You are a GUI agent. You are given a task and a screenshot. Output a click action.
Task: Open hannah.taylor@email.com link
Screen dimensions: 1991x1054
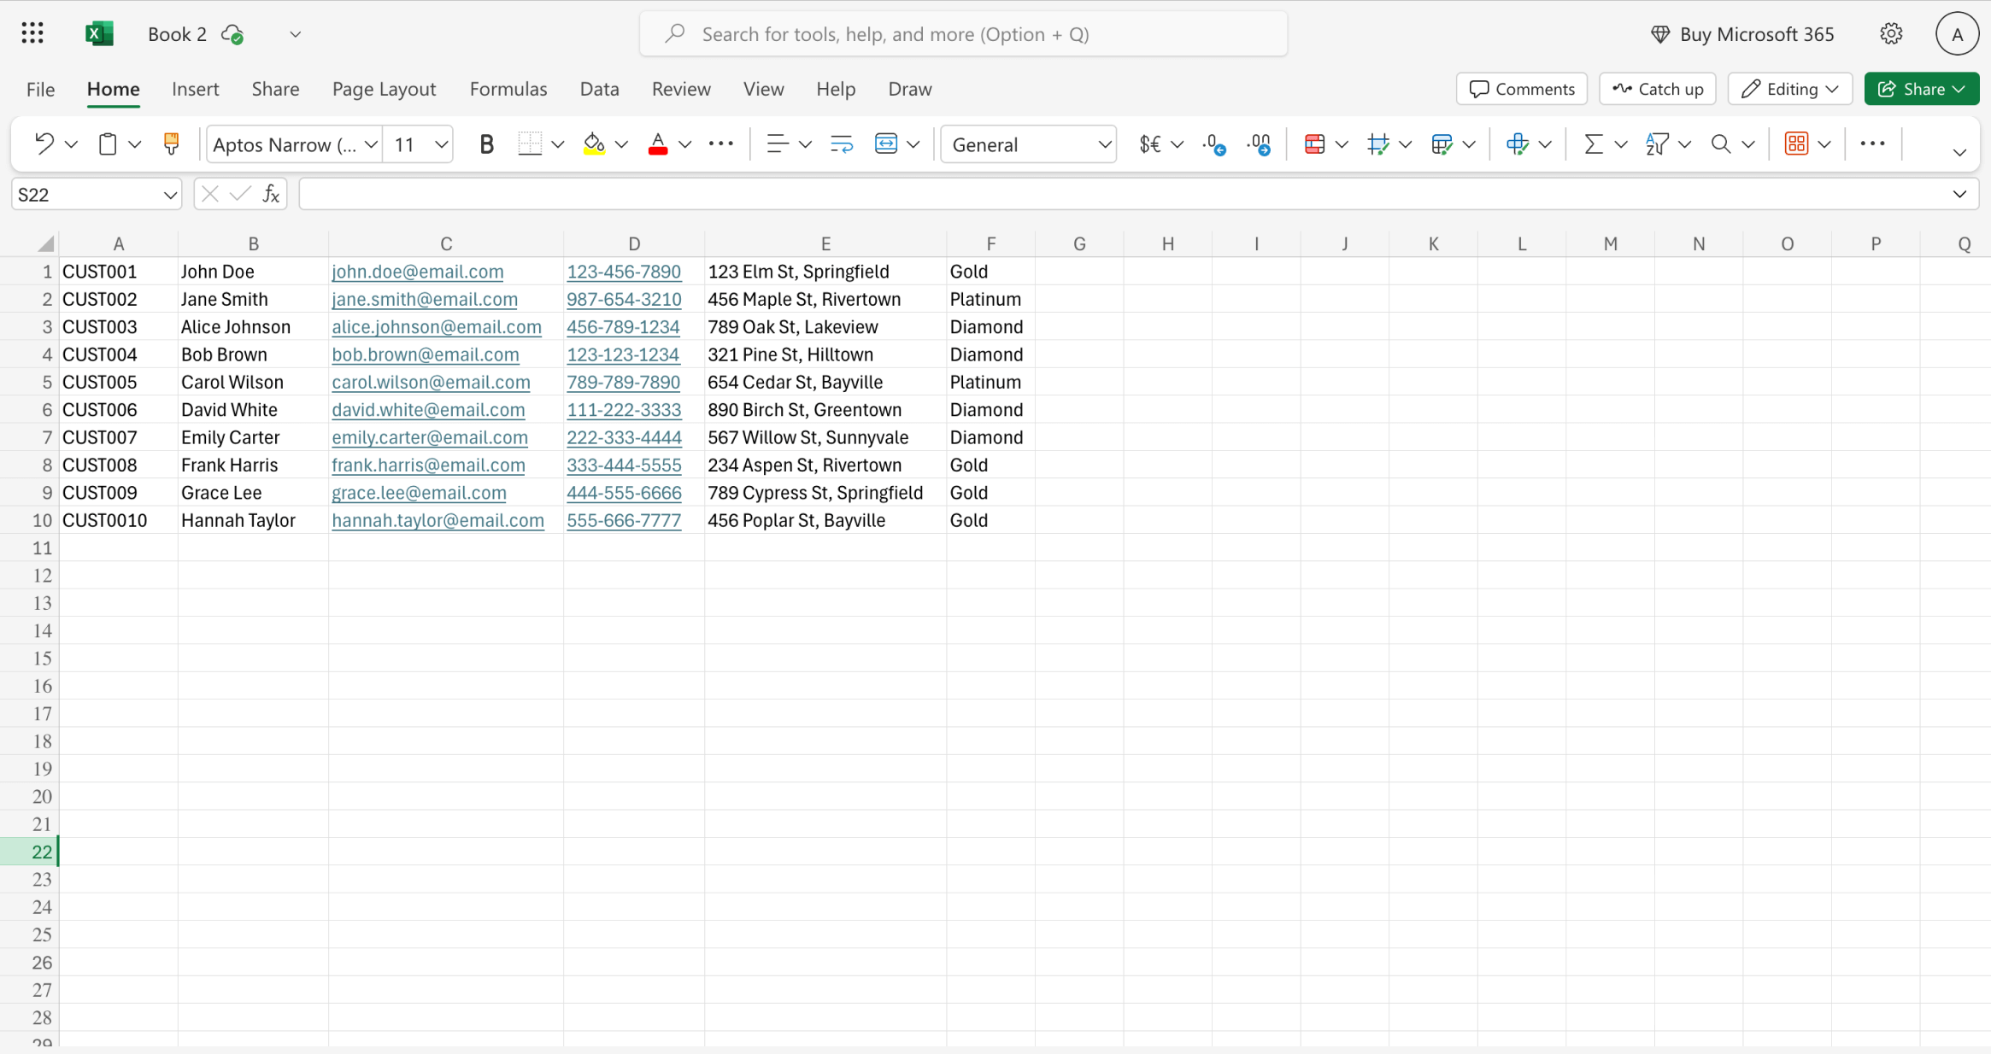point(438,520)
